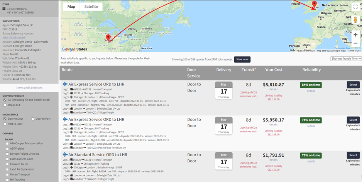The image size is (362, 182).
Task: Select Dayton Freight Lines Inc carrier
Action: 7,154
